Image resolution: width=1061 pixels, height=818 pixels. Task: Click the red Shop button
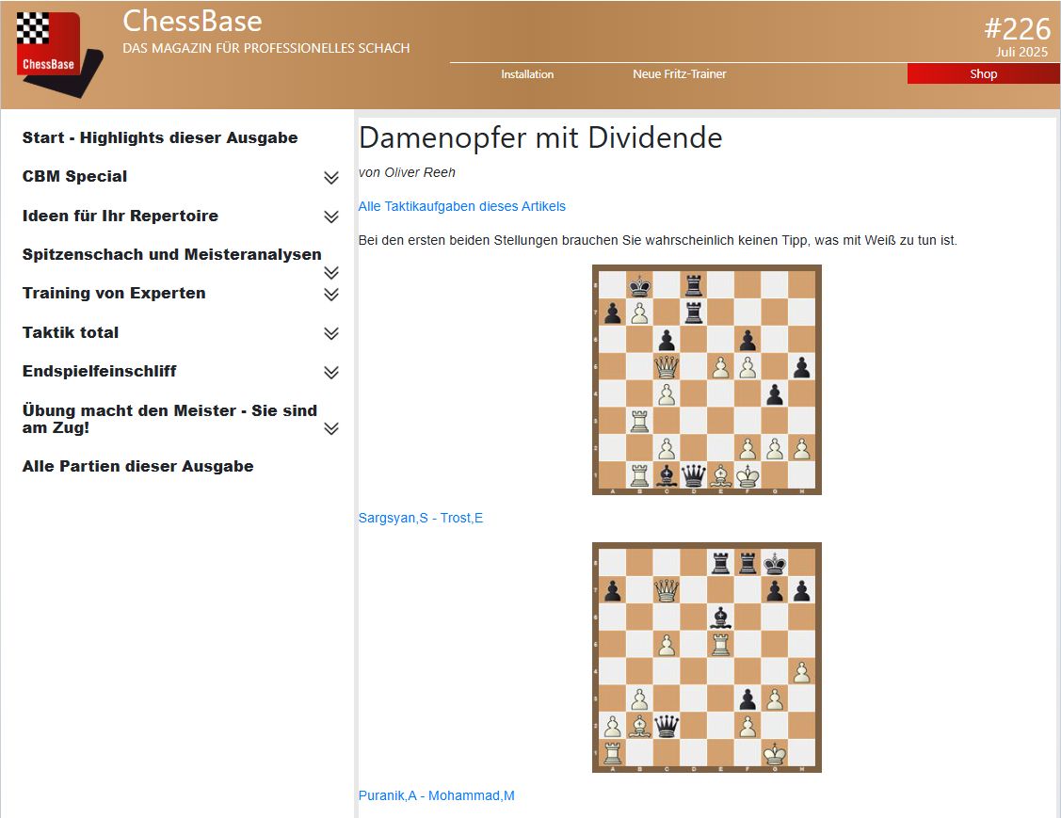click(983, 74)
